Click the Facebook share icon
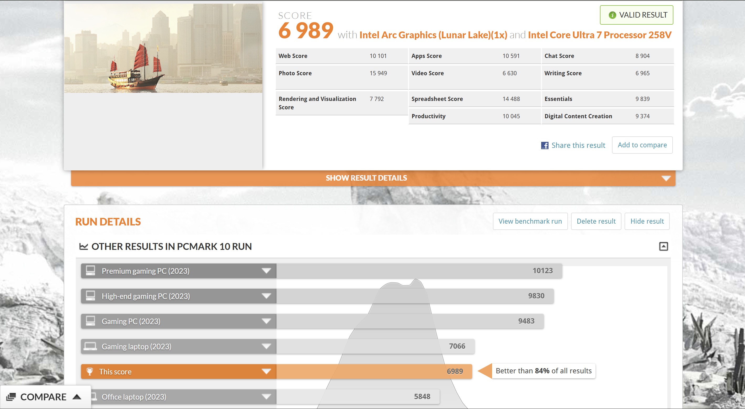This screenshot has width=745, height=409. click(545, 146)
